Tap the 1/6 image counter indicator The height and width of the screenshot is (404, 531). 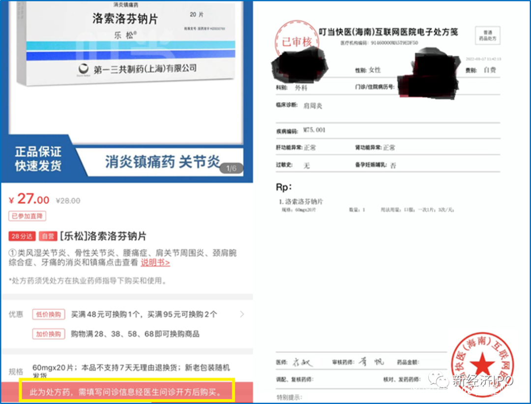coord(231,168)
